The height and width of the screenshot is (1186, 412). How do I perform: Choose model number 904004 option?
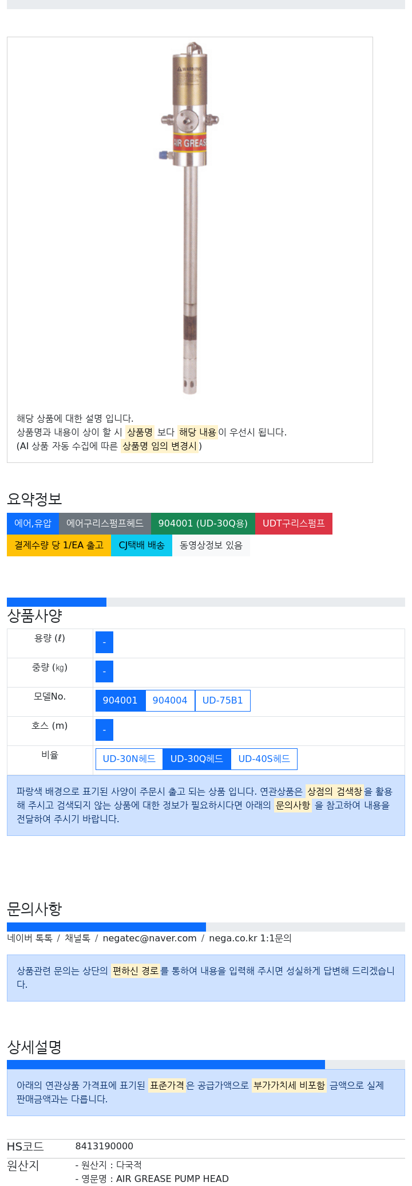click(x=170, y=701)
